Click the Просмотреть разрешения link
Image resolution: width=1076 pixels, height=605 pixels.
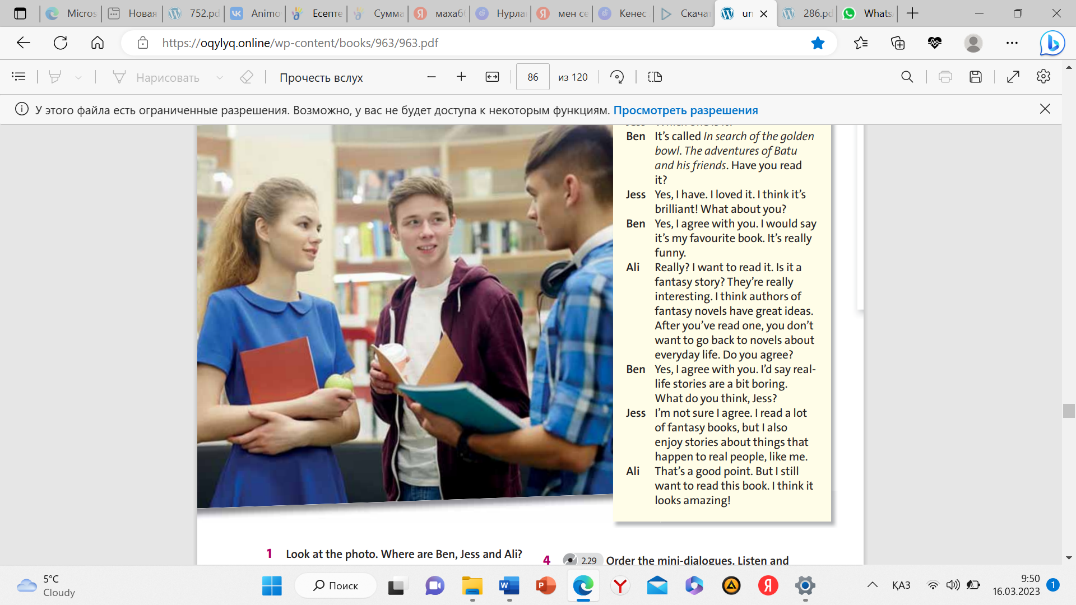point(685,110)
